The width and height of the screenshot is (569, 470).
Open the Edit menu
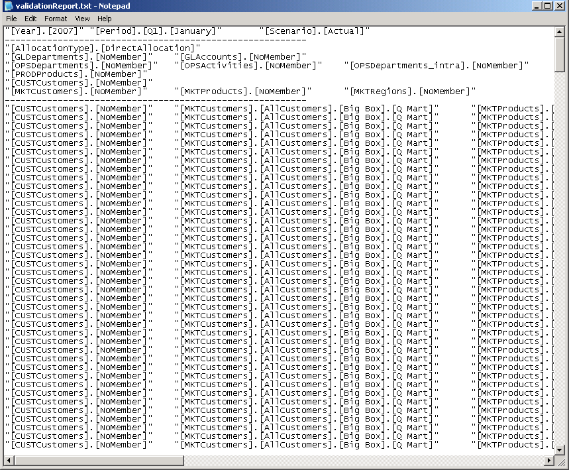click(30, 19)
